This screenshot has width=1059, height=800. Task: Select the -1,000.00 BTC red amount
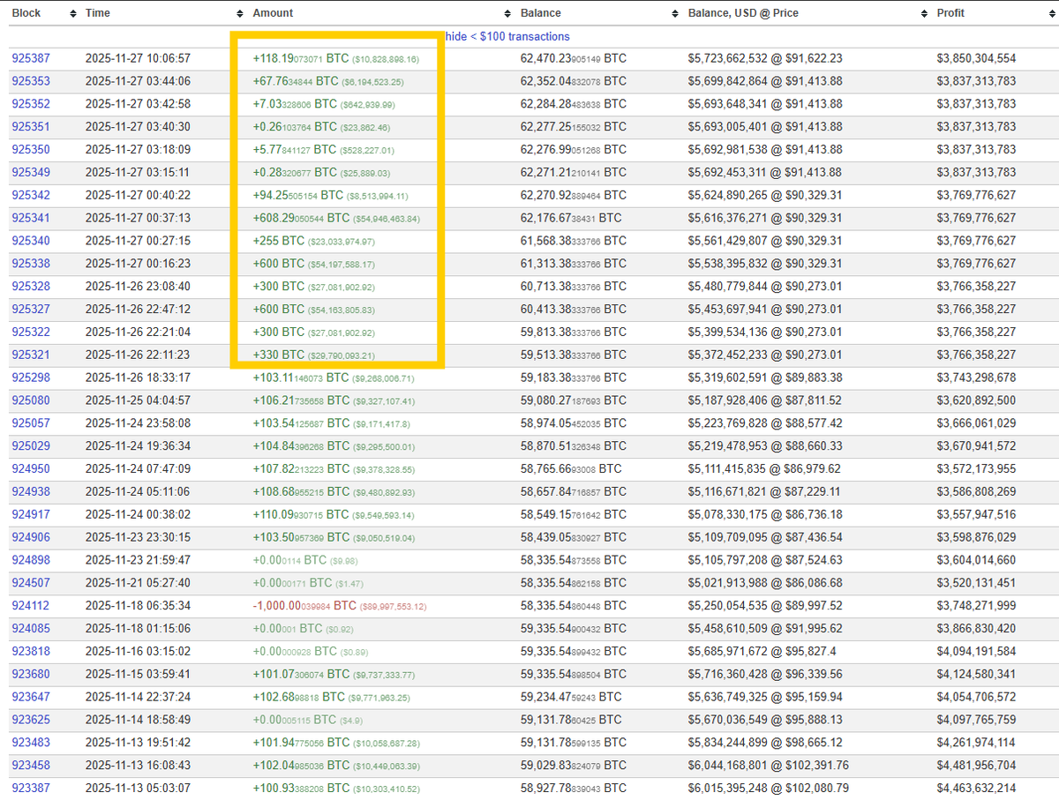(x=340, y=606)
